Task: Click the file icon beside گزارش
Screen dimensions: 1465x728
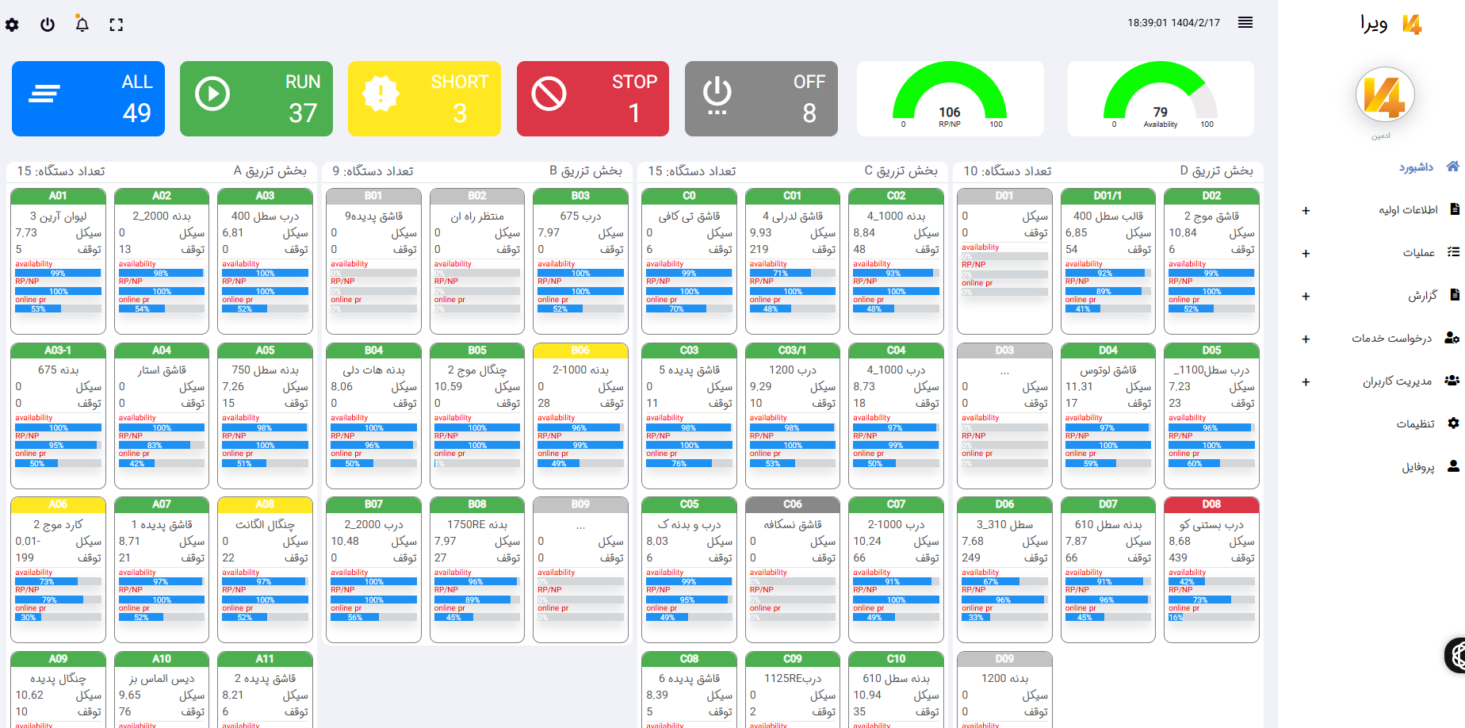Action: coord(1455,295)
